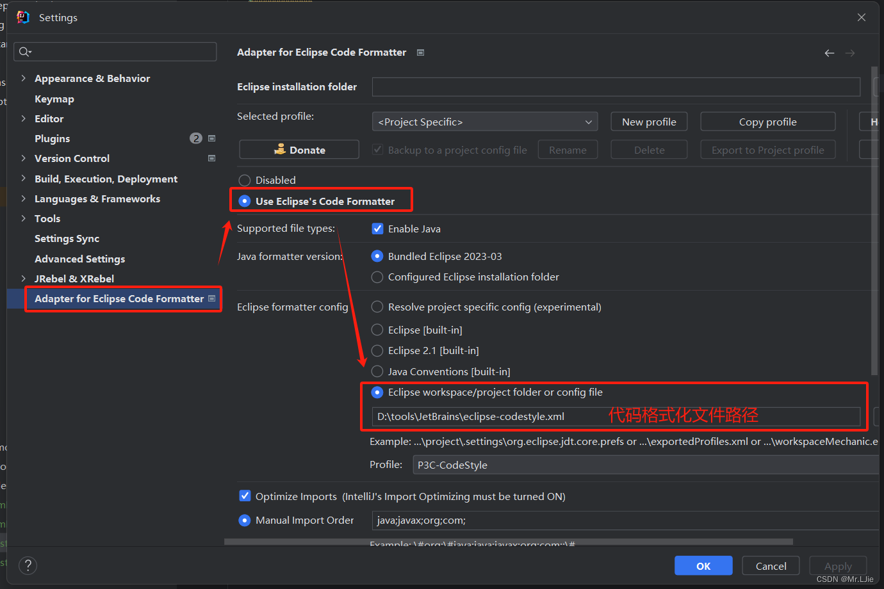Viewport: 884px width, 589px height.
Task: Click the settings search input field
Action: pyautogui.click(x=115, y=52)
